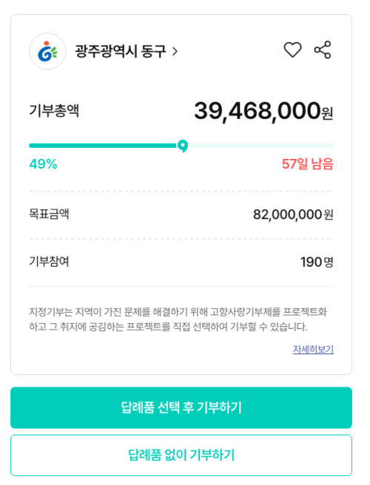Click the 목표금액 label

click(49, 214)
